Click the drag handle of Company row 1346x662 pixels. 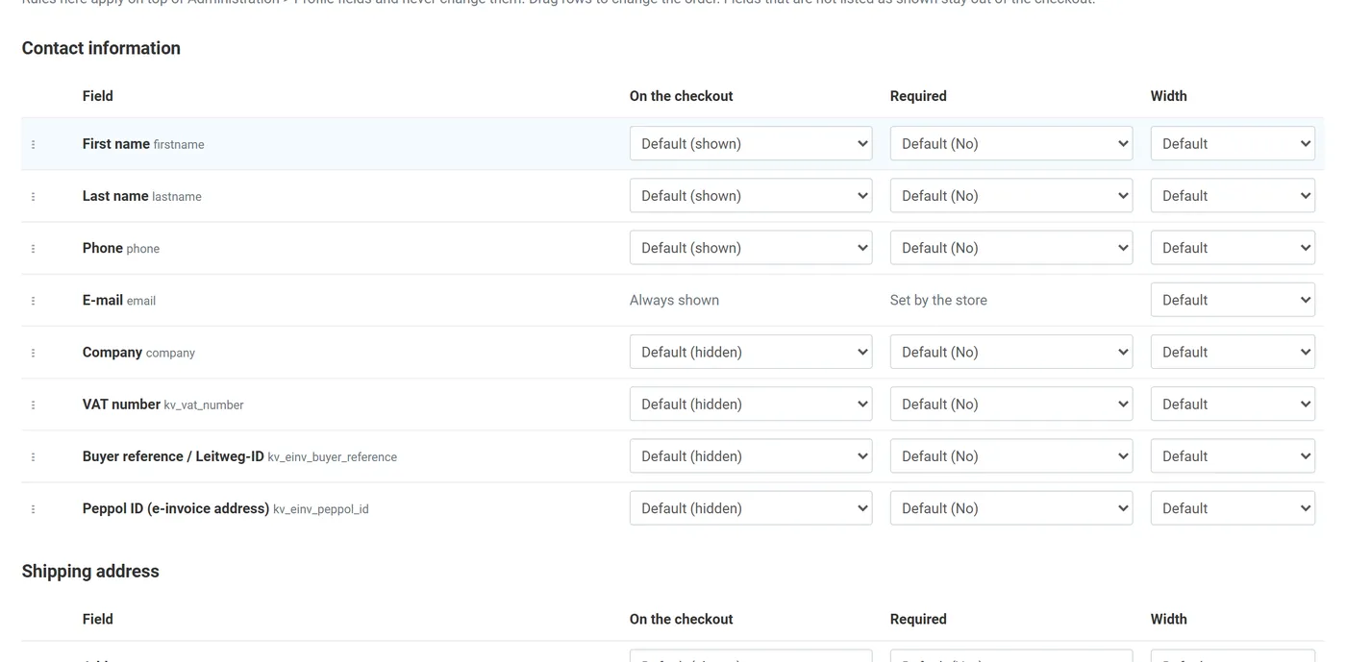point(33,353)
